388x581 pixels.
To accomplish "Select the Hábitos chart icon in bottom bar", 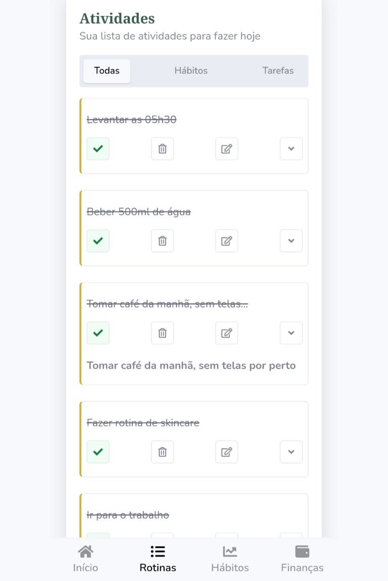I will 229,551.
